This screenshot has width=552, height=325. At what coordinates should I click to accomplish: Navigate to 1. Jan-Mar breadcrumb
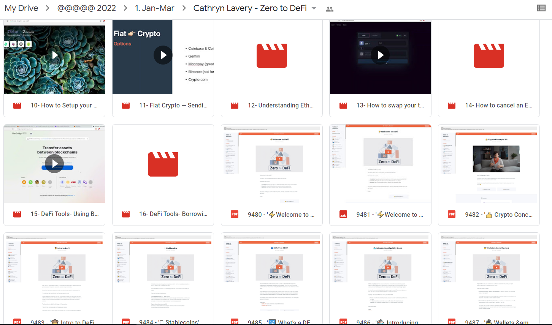point(155,8)
